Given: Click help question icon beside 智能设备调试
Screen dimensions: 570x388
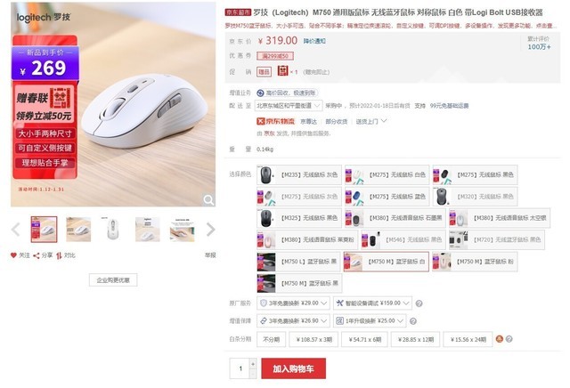Looking at the screenshot, I should coord(419,303).
